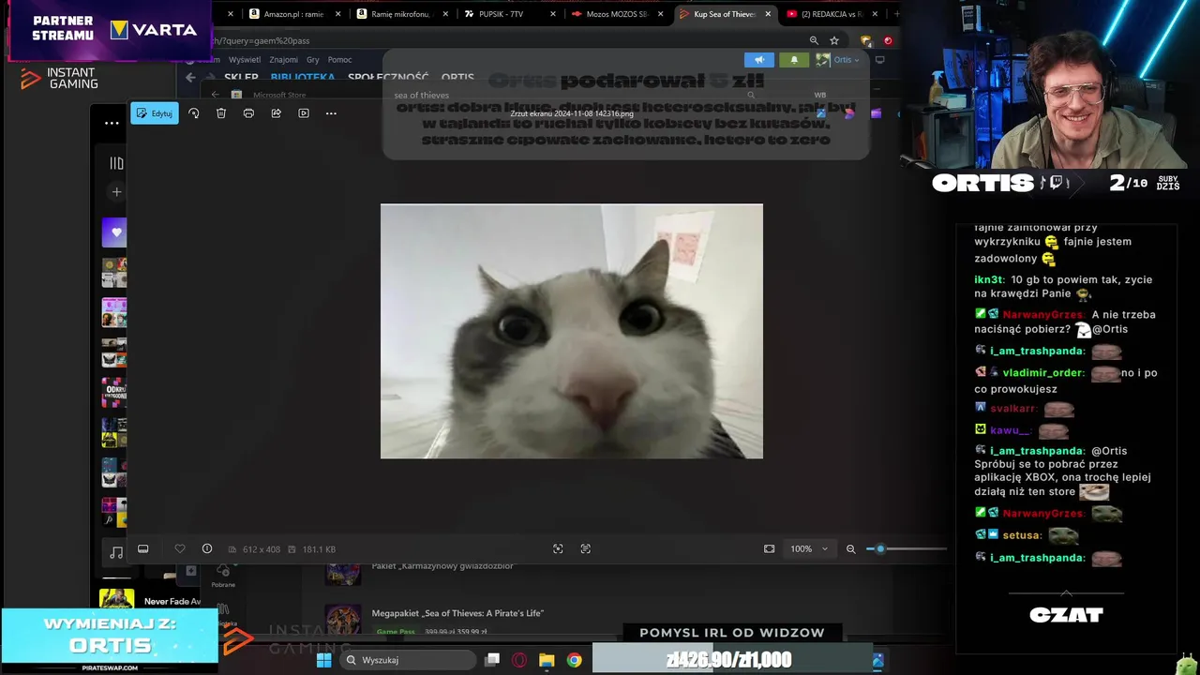Close the Kup Sea of Thieves tab
The width and height of the screenshot is (1200, 675).
coord(769,14)
